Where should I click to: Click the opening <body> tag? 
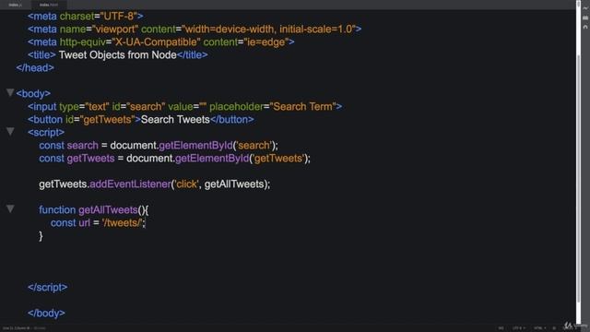[33, 93]
